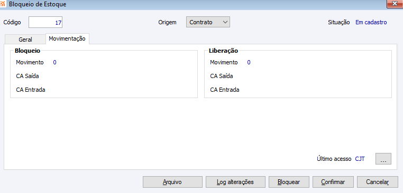Image resolution: width=403 pixels, height=193 pixels.
Task: Click the Código label
Action: pos(12,22)
